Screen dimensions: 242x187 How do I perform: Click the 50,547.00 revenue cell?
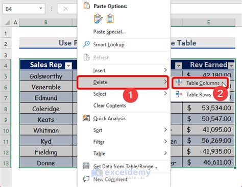point(209,119)
